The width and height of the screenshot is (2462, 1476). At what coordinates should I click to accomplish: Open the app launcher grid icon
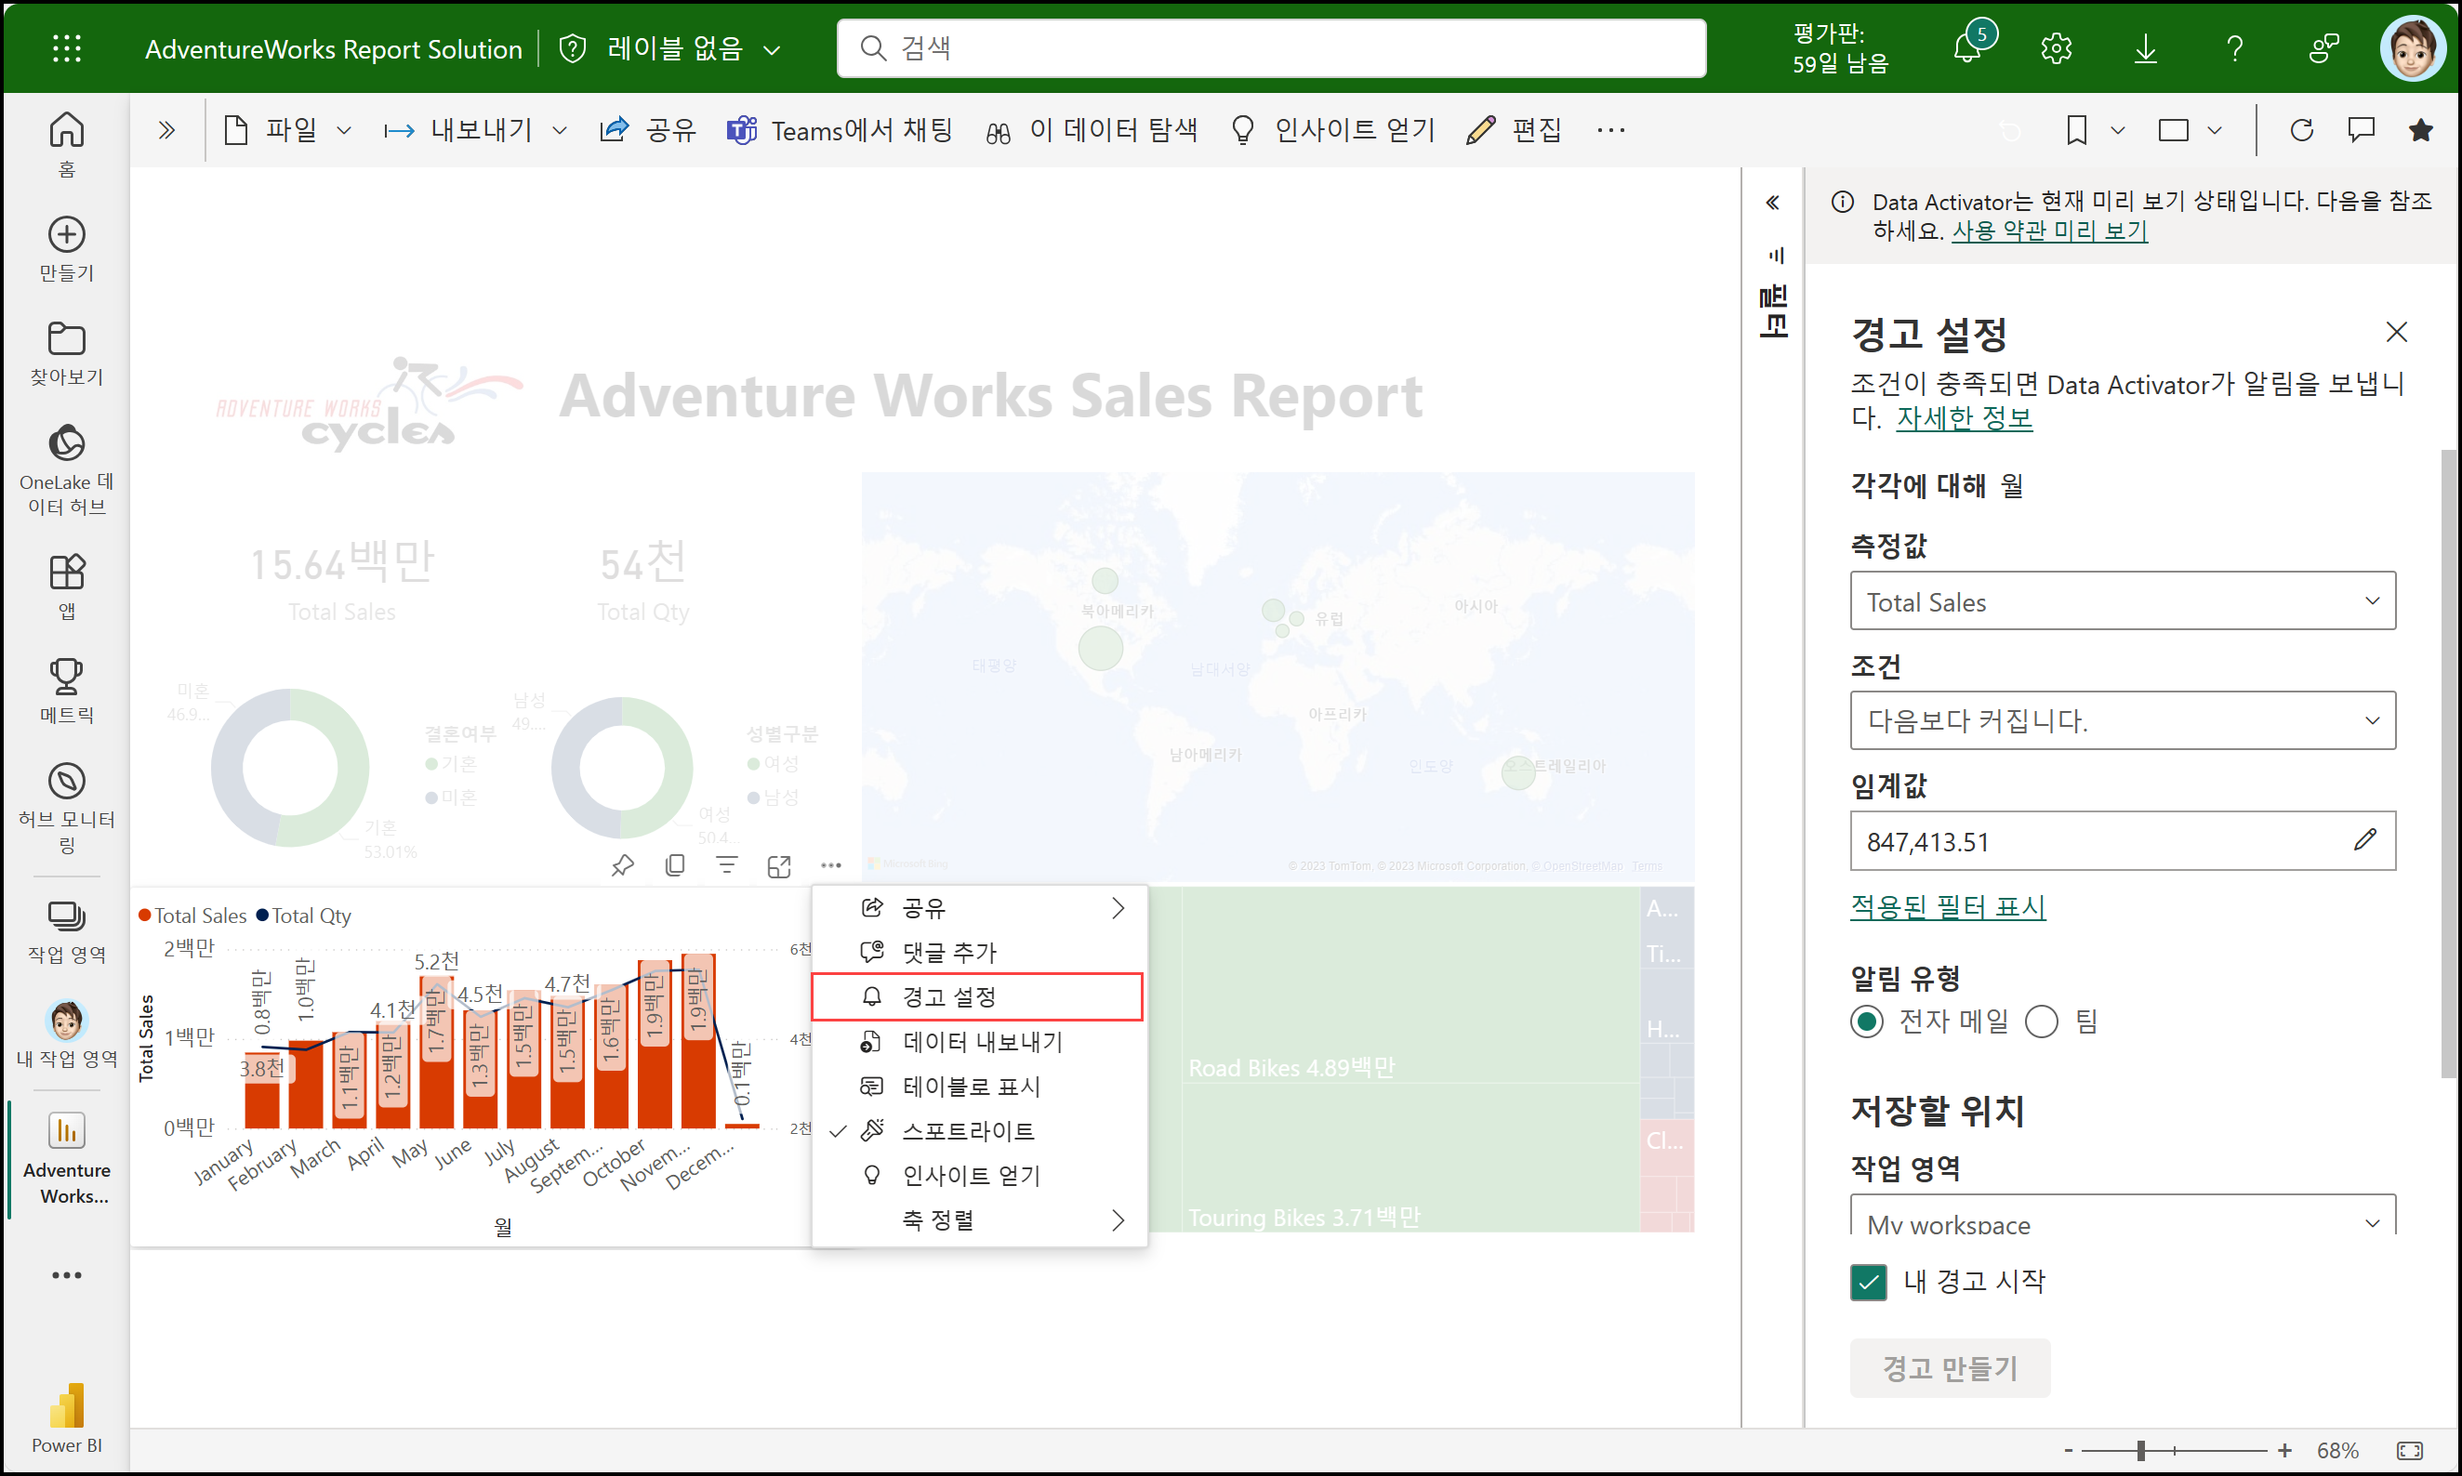67,47
